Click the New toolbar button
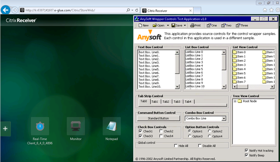The height and width of the screenshot is (162, 280). [x=144, y=25]
